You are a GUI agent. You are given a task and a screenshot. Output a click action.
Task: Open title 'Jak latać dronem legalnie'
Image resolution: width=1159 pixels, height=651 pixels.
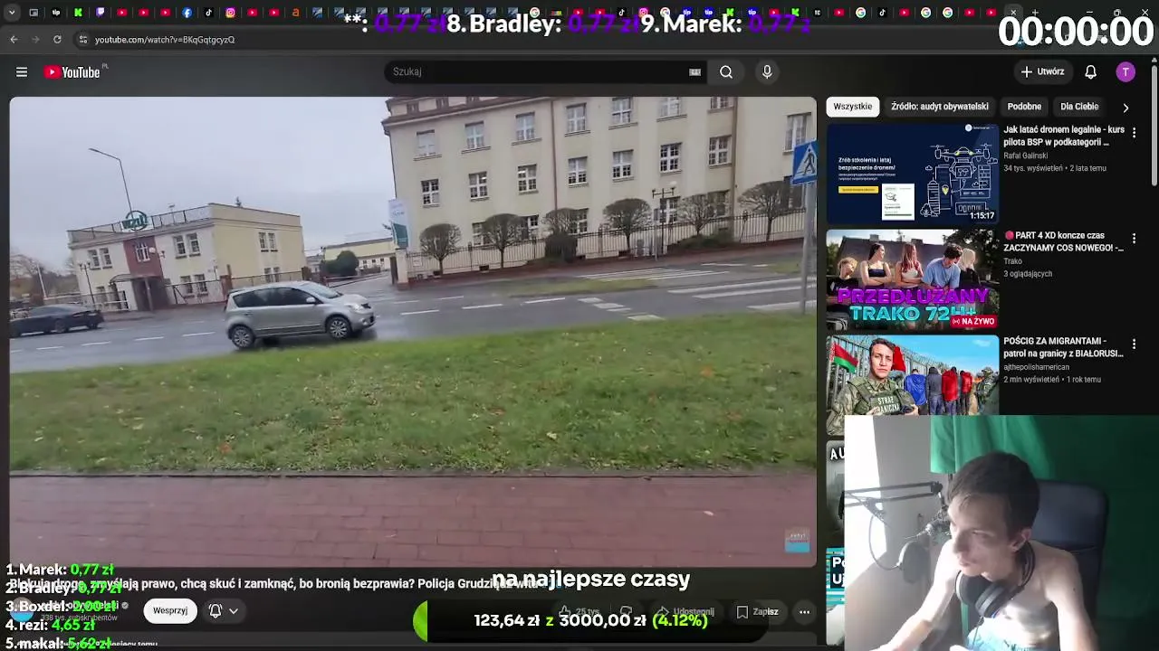(x=1064, y=136)
